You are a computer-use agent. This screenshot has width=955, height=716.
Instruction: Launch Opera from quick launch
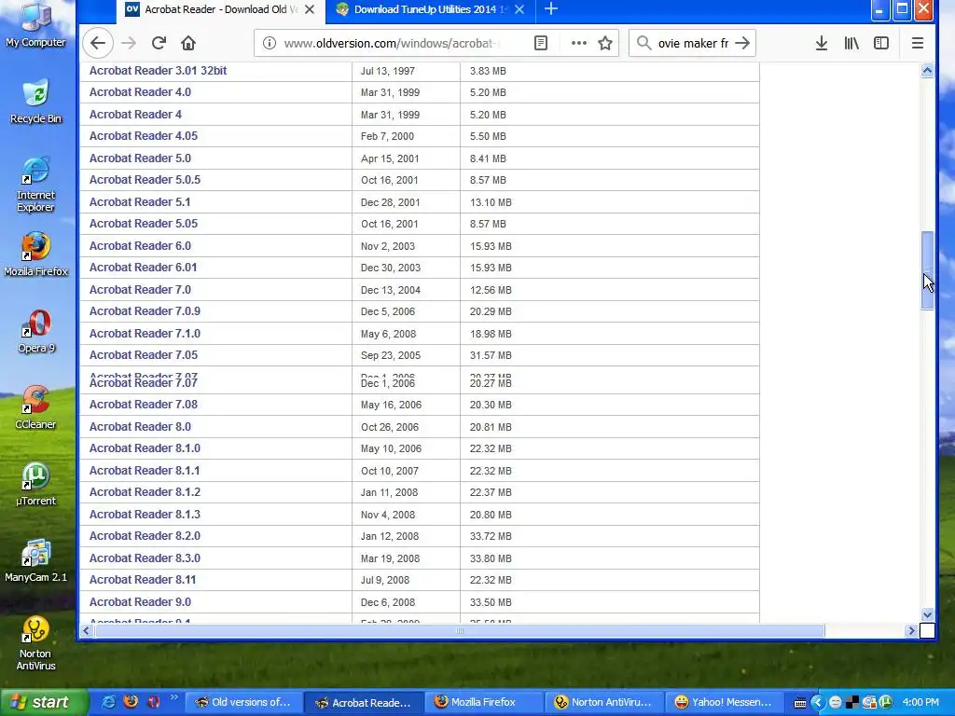[x=153, y=702]
